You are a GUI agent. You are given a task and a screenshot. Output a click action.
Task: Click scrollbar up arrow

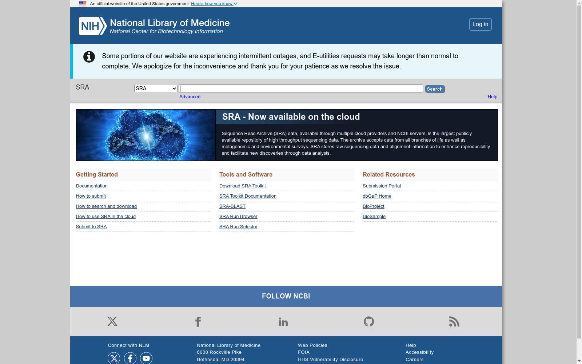(x=579, y=3)
